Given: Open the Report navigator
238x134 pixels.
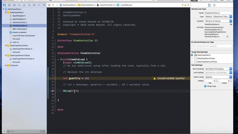Looking at the screenshot, I should (x=44, y=5).
